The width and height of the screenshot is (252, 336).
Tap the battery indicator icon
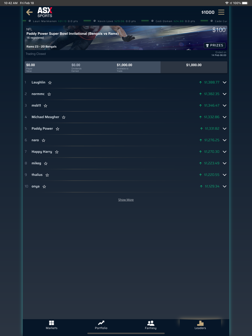(x=245, y=3)
